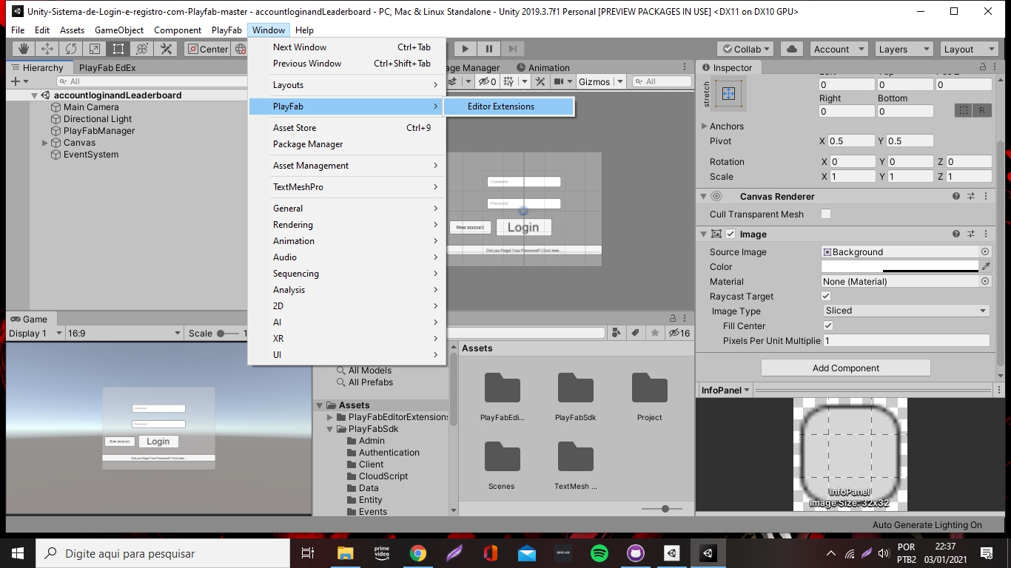This screenshot has height=568, width=1011.
Task: Open the Image Type dropdown
Action: (904, 310)
